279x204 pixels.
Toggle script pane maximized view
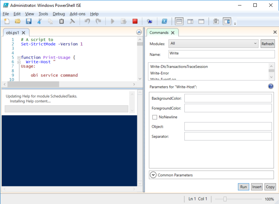pyautogui.click(x=201, y=21)
